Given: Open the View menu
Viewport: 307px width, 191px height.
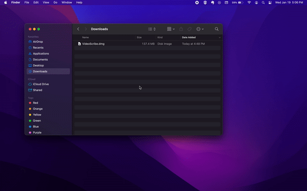Looking at the screenshot, I should coord(46,3).
